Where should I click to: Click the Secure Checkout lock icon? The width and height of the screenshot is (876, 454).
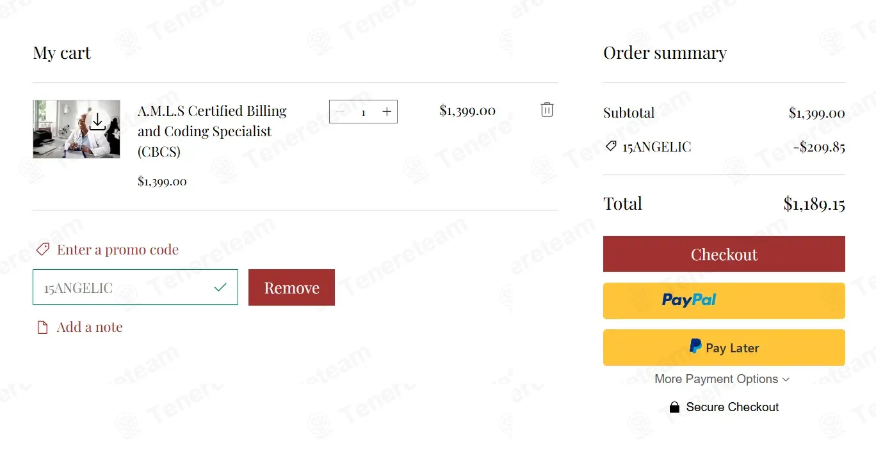(674, 407)
